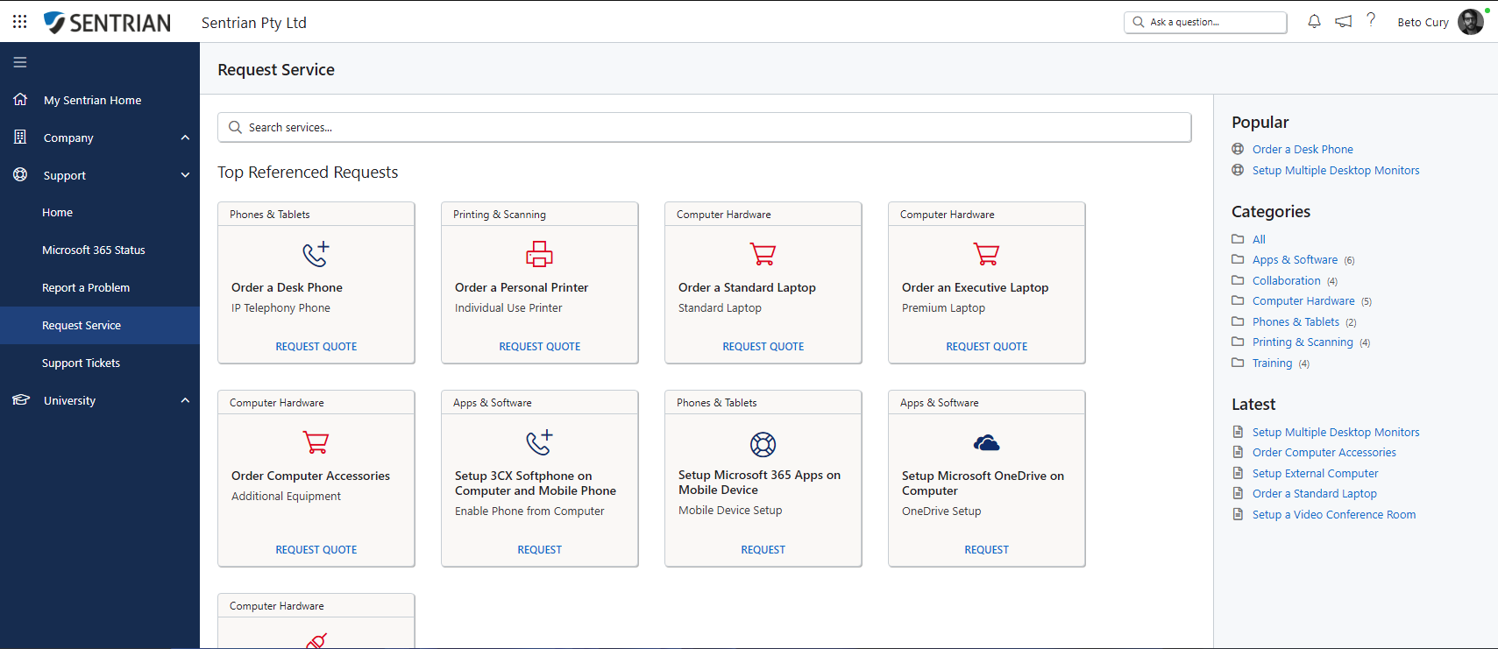Click Request Quote for Order Computer Accessories

coord(316,550)
